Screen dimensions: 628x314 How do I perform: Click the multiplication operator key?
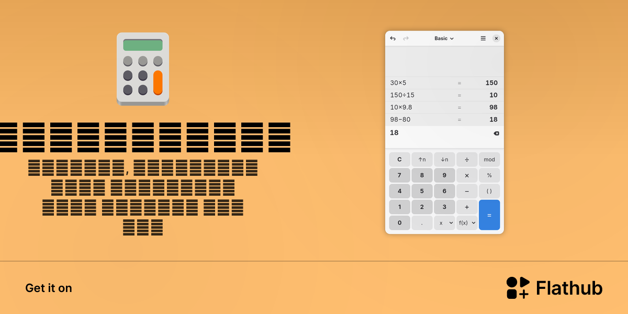(x=467, y=175)
